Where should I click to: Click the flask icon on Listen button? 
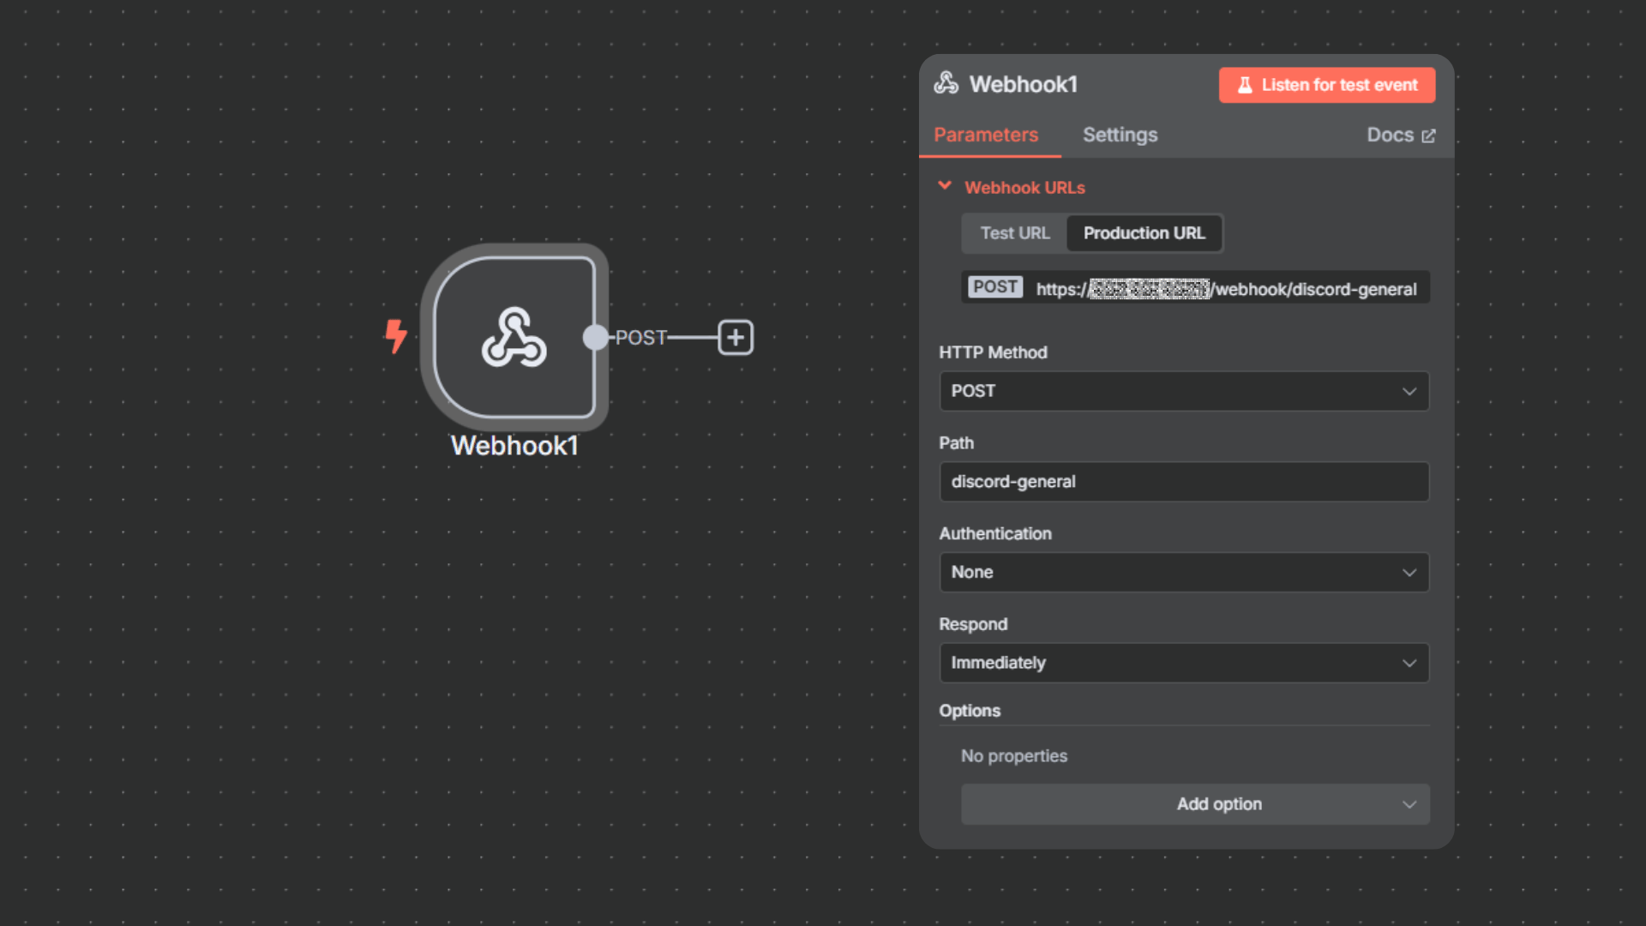point(1245,85)
